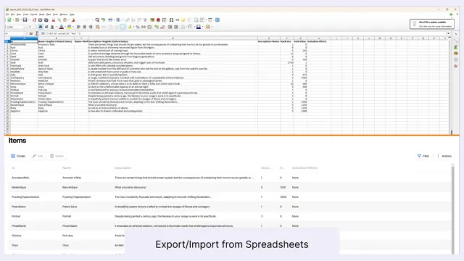Screen dimensions: 464x261
Task: Click gold value 1250 in Items table
Action: pyautogui.click(x=283, y=187)
